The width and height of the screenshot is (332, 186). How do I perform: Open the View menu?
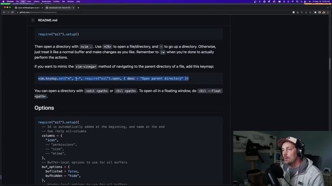pyautogui.click(x=29, y=2)
